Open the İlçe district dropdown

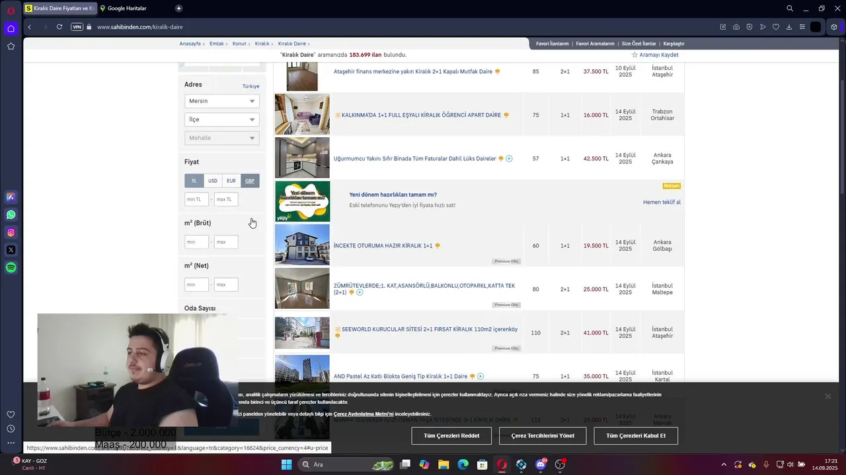point(221,119)
